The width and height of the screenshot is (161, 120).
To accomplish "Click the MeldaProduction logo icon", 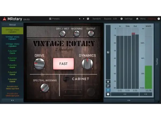I will pos(4,19).
